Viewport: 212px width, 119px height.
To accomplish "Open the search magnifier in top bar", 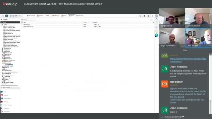I will click(140, 16).
